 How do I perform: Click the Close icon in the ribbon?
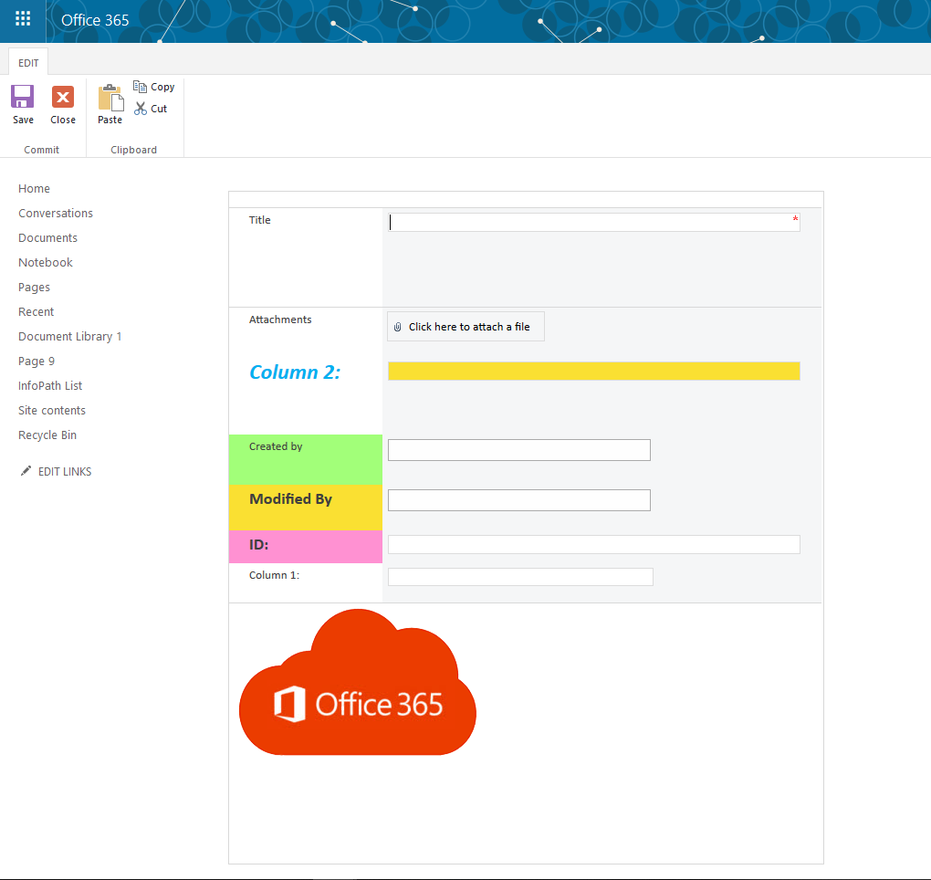click(63, 97)
